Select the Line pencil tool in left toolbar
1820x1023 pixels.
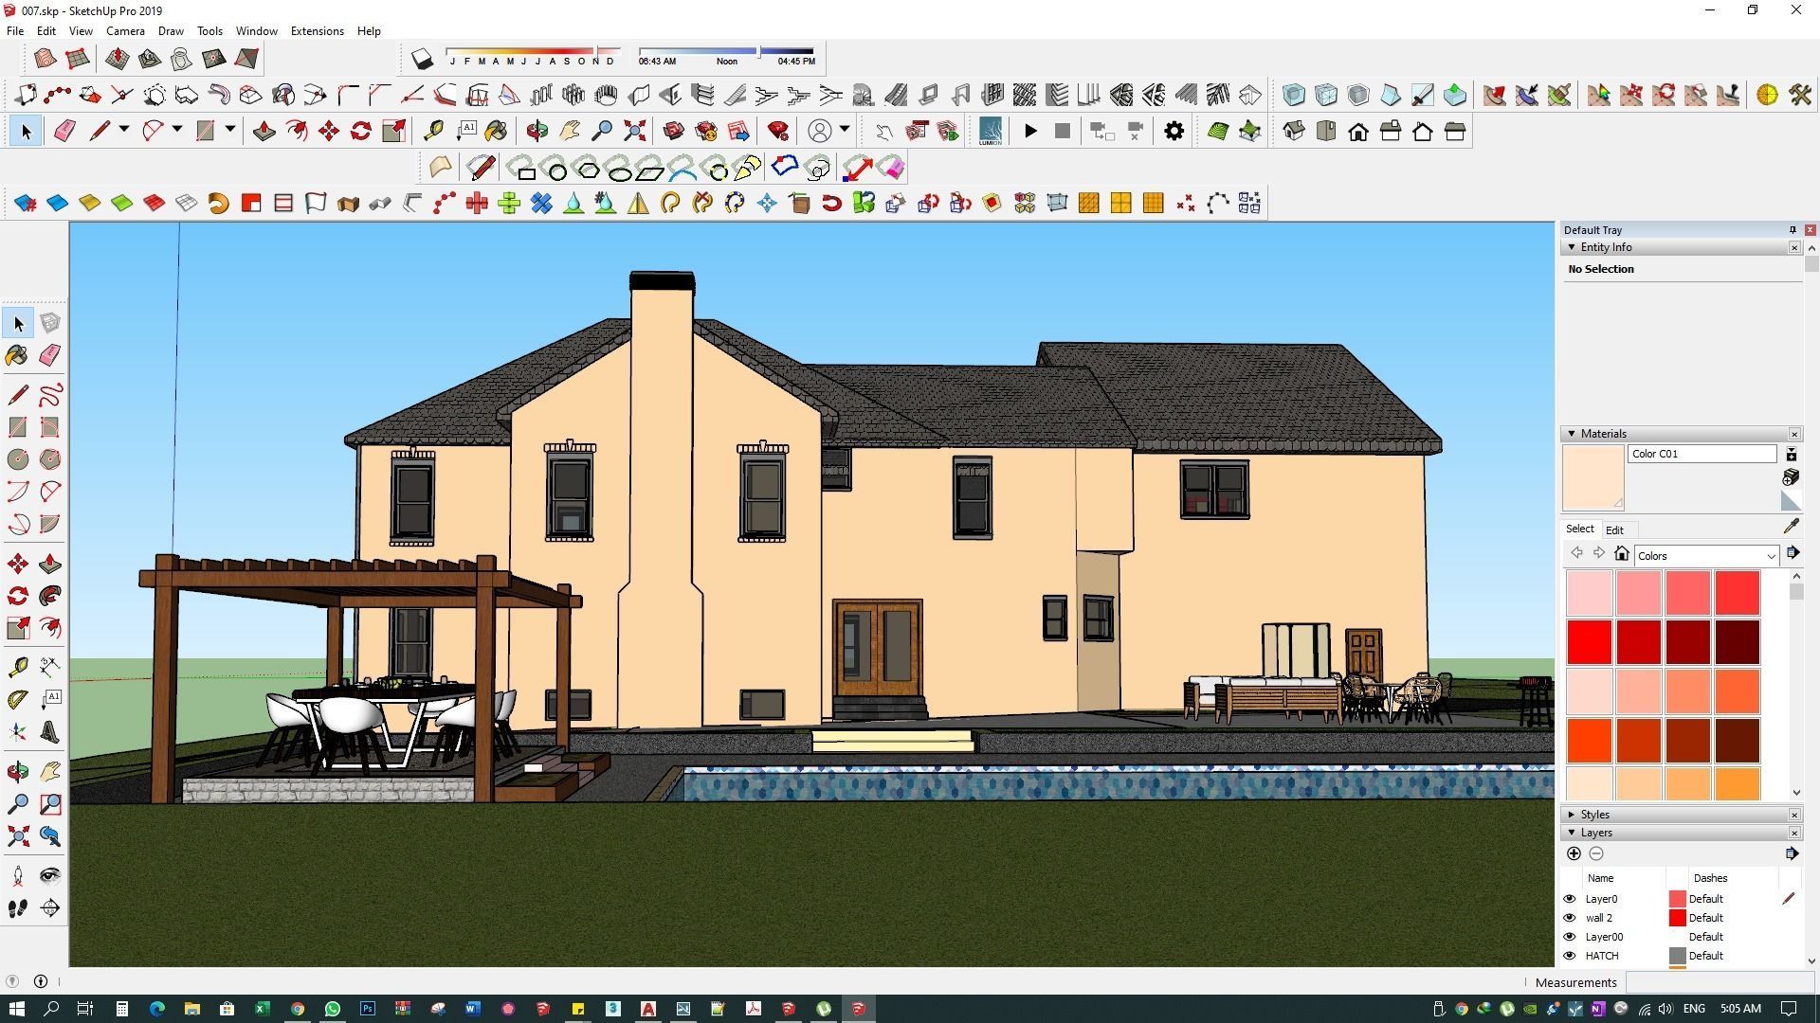pyautogui.click(x=17, y=395)
